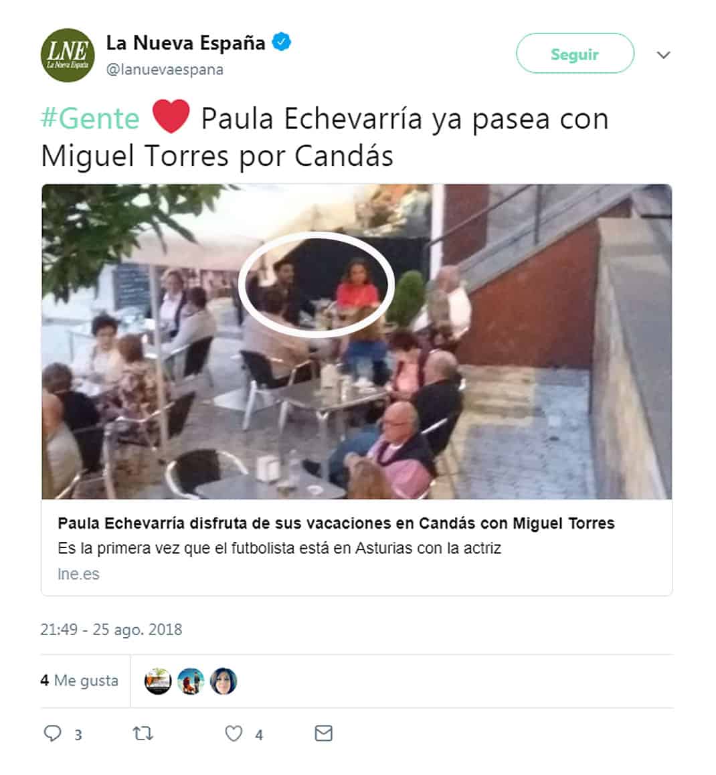716x775 pixels.
Task: Click the retweet arrows icon
Action: click(x=143, y=734)
